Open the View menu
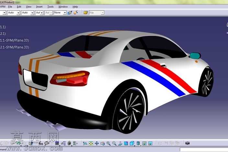 click(28, 7)
